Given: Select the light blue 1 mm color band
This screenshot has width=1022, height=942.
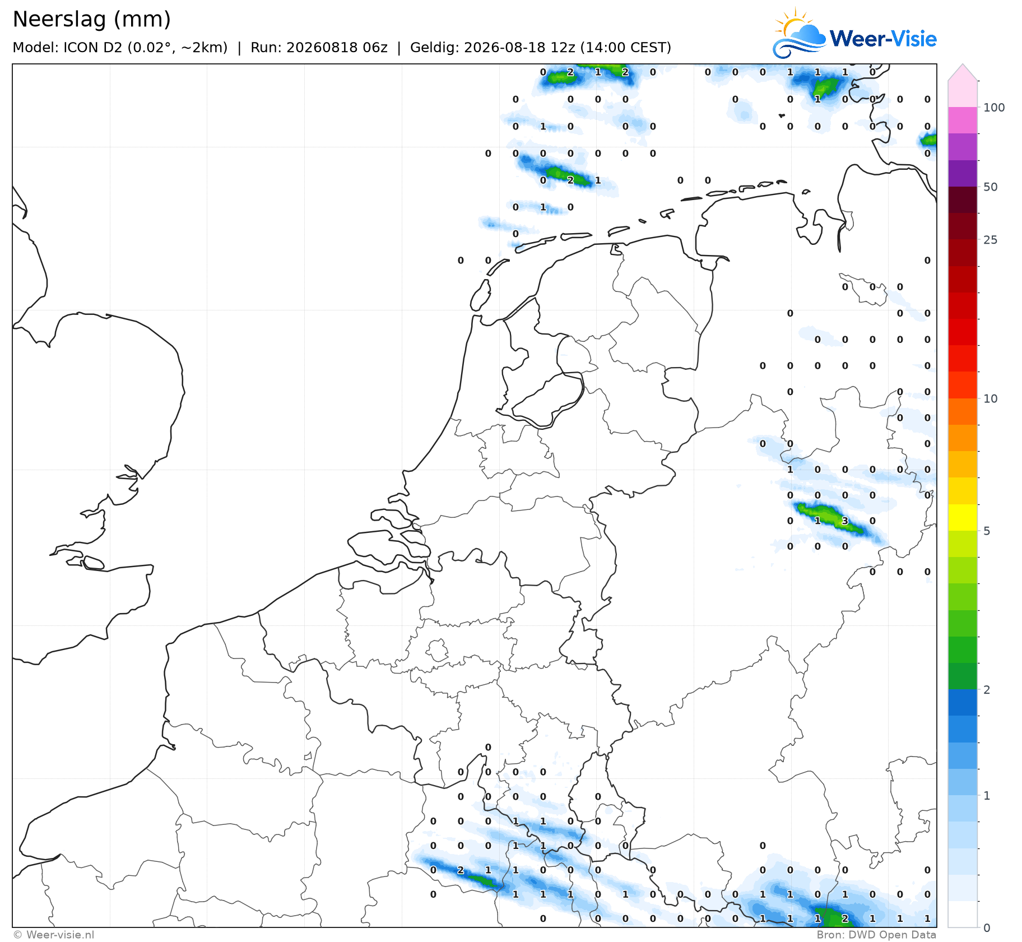Looking at the screenshot, I should click(963, 782).
